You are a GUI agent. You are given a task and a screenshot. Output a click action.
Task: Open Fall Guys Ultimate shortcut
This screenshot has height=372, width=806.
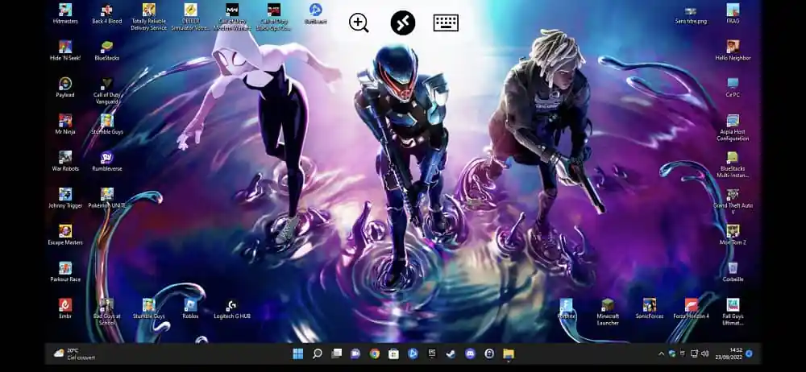click(733, 312)
